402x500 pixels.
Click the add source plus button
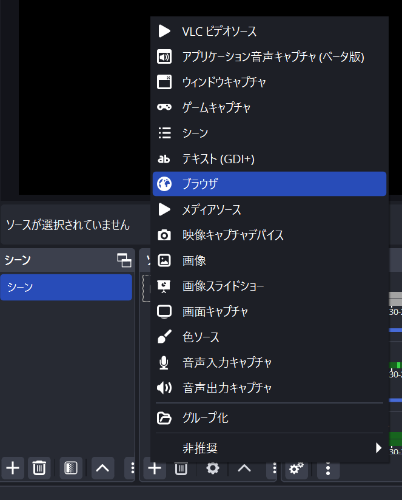(x=155, y=468)
